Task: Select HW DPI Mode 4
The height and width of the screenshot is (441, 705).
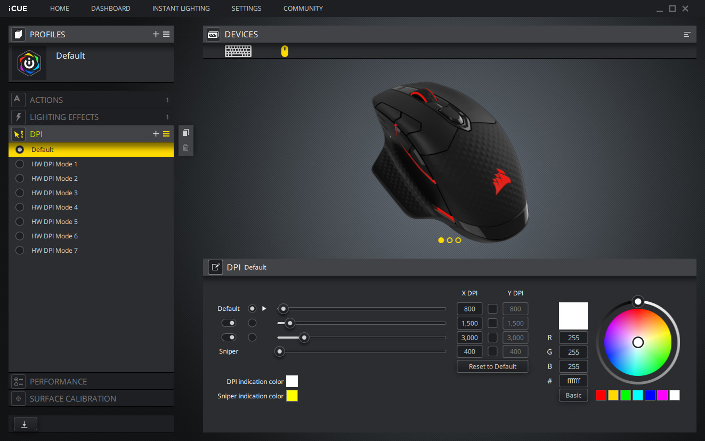Action: point(91,207)
